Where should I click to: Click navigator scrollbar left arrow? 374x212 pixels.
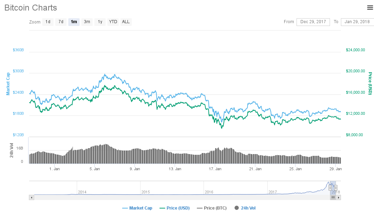(31, 198)
